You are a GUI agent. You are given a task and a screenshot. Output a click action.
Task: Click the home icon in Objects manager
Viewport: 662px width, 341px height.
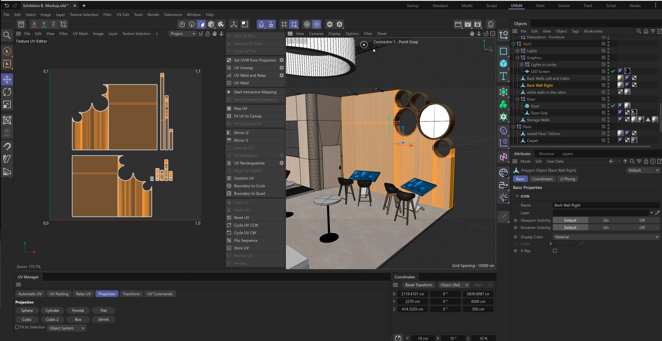[x=646, y=31]
